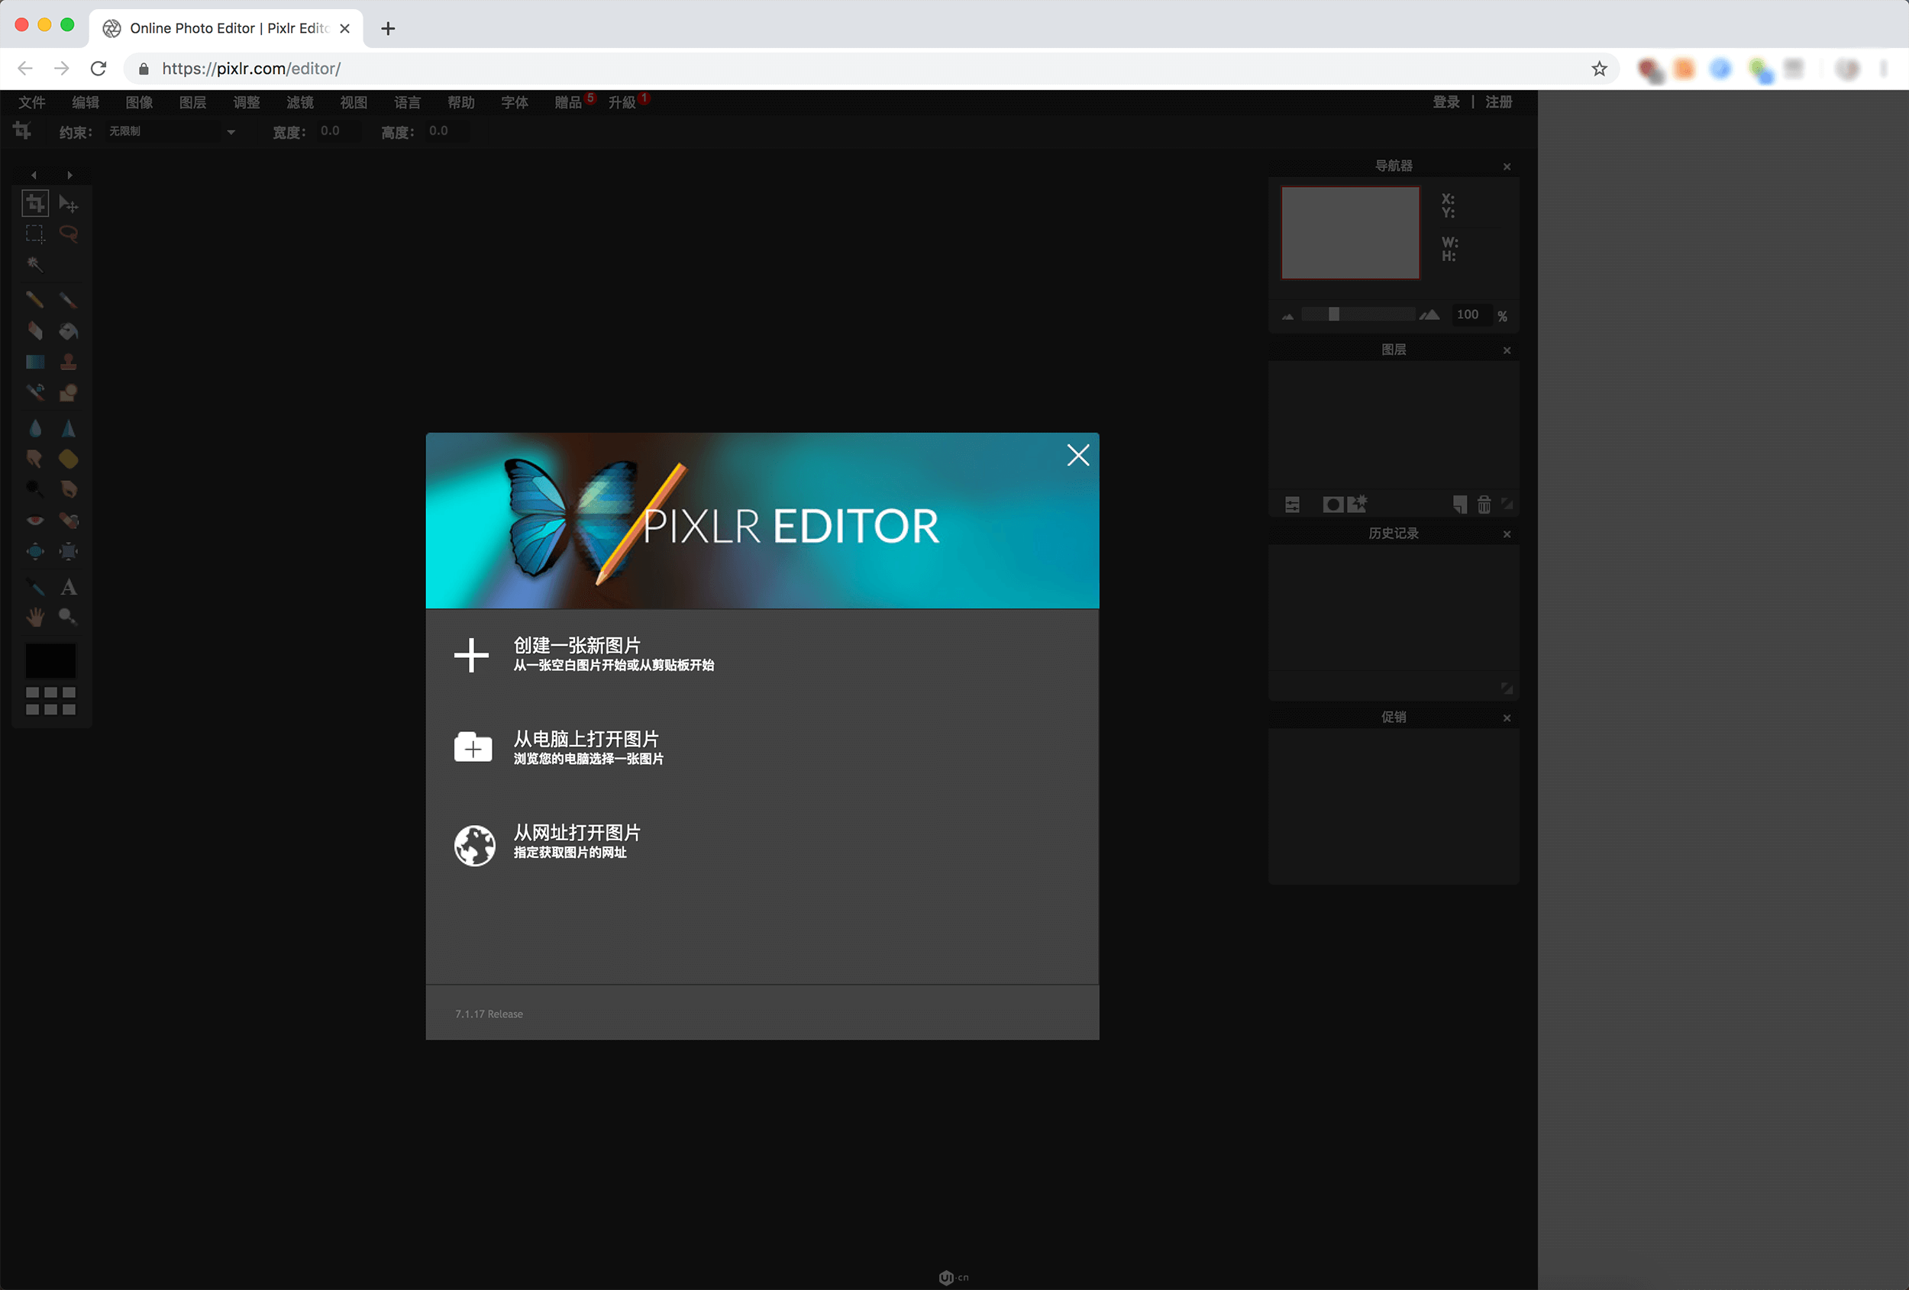Select the Move tool
This screenshot has height=1290, width=1909.
click(x=69, y=203)
